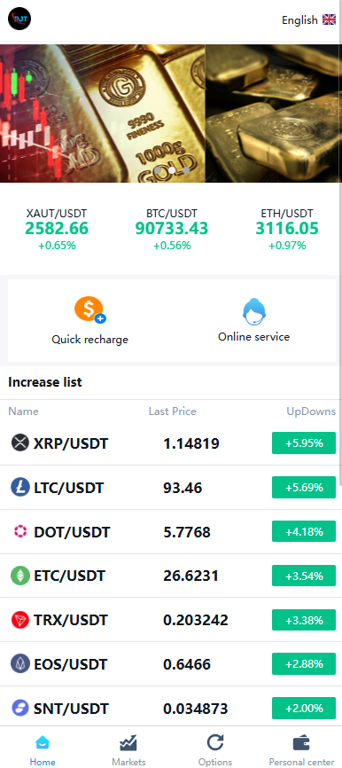Open the English language selector
342x768 pixels.
(308, 20)
